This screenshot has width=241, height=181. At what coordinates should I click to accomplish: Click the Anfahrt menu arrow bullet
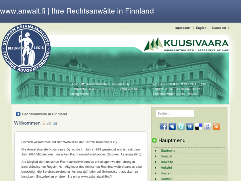click(x=155, y=168)
